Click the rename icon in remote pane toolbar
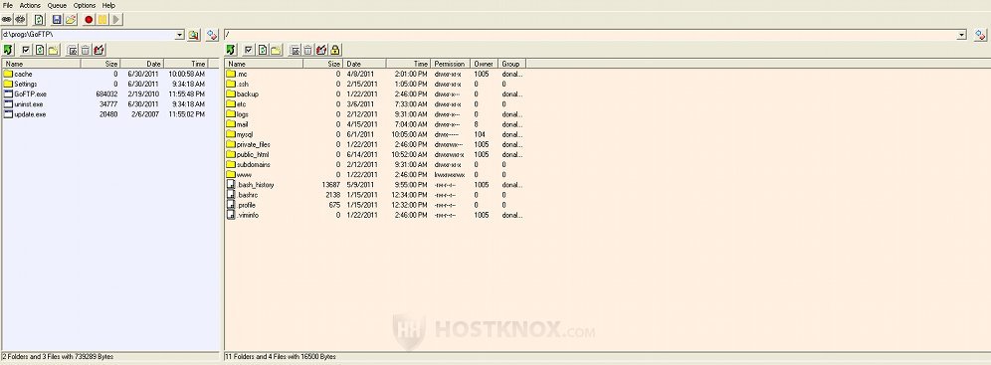This screenshot has width=991, height=365. pyautogui.click(x=295, y=50)
